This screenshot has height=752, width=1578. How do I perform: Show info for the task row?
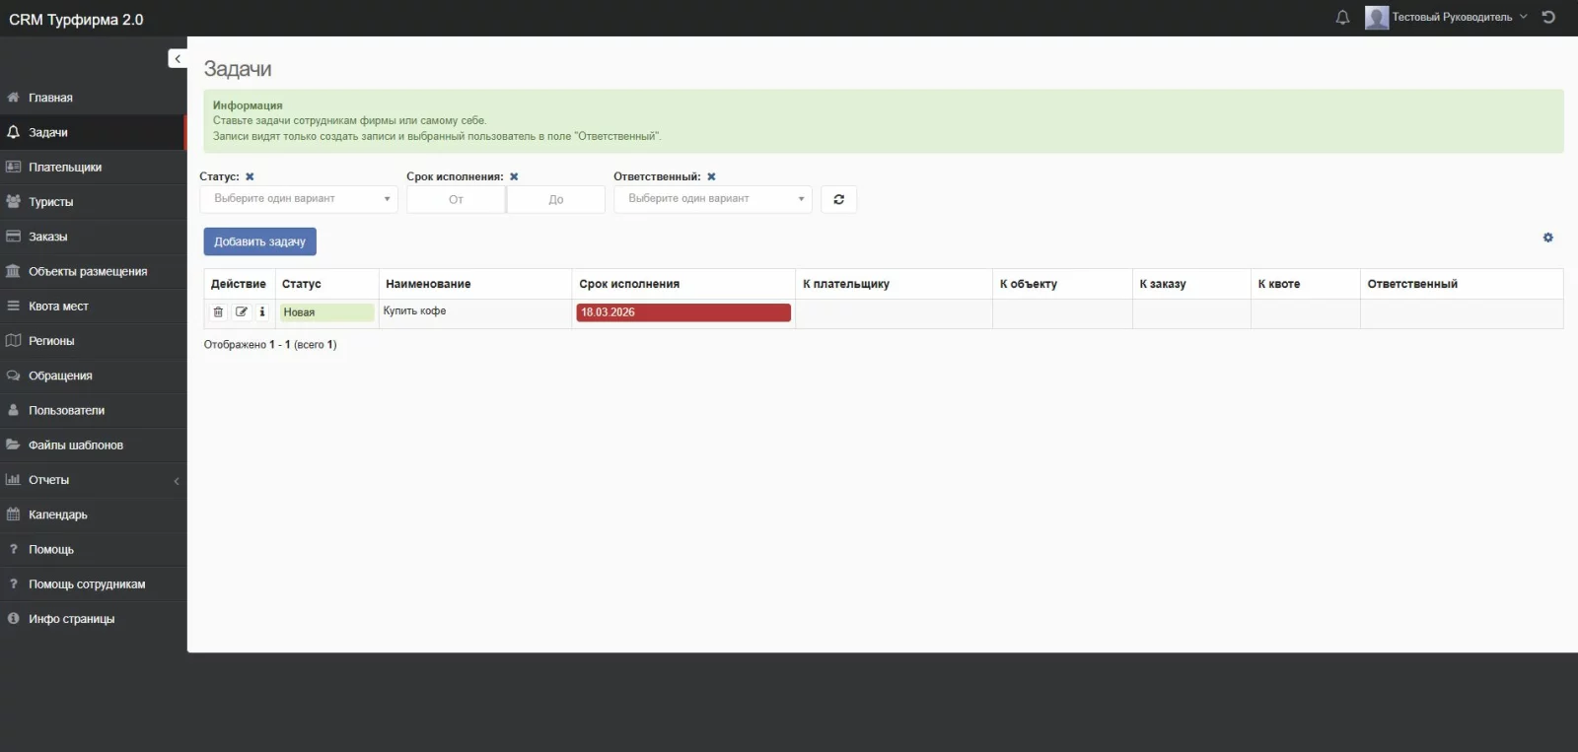tap(262, 311)
